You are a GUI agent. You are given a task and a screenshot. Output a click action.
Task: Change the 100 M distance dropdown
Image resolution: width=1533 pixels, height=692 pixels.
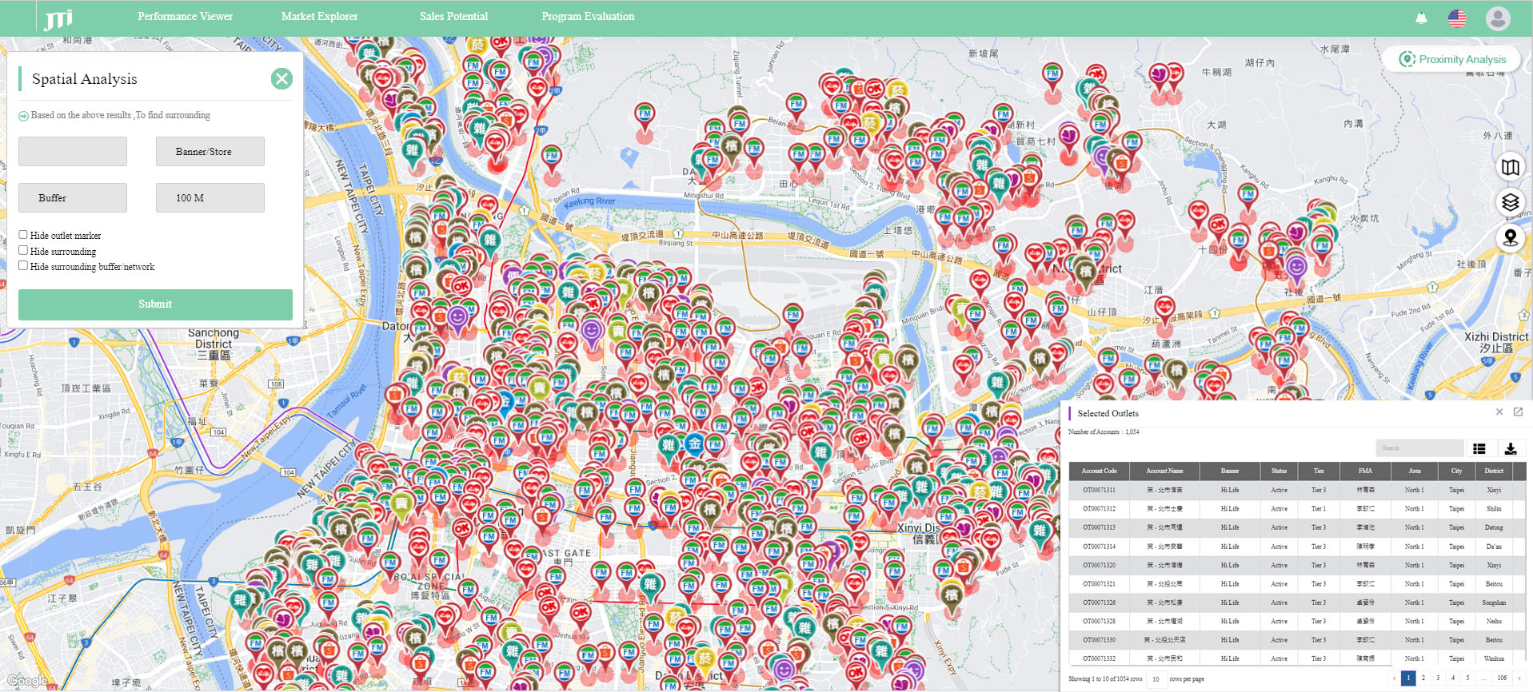point(210,197)
